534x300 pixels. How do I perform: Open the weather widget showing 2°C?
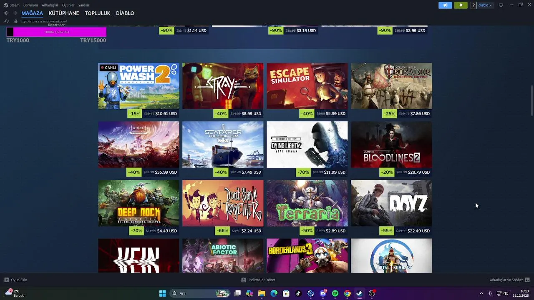pos(15,293)
